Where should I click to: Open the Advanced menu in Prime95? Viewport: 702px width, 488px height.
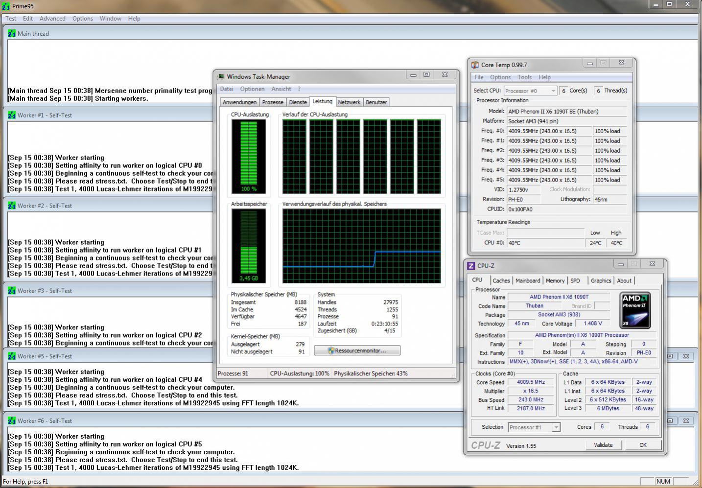[x=52, y=19]
